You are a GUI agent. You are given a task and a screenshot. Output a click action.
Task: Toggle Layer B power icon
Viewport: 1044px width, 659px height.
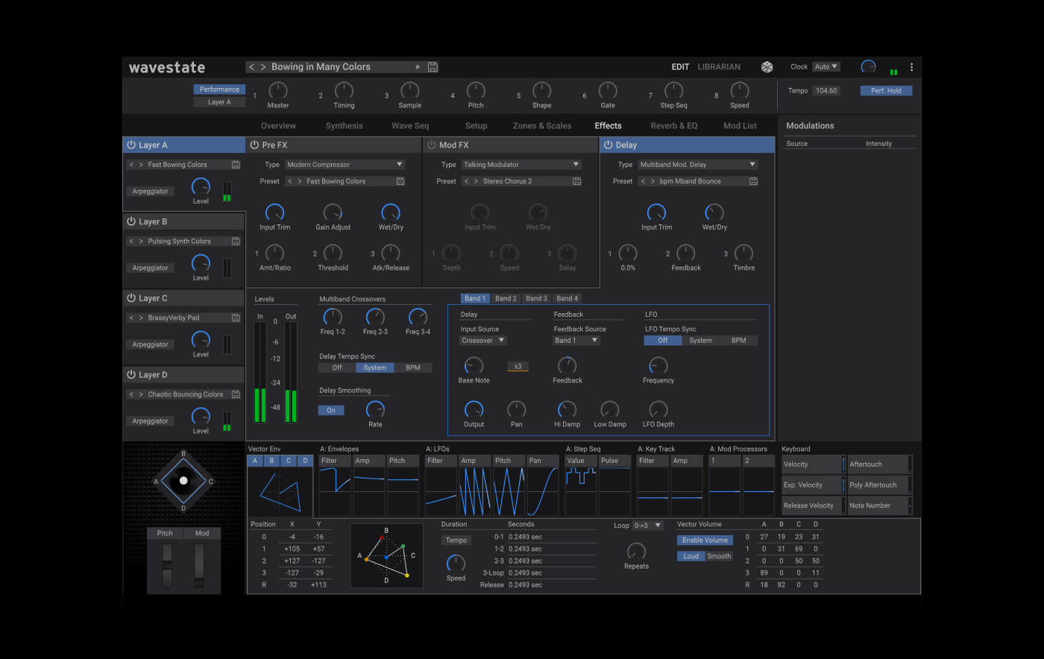131,221
